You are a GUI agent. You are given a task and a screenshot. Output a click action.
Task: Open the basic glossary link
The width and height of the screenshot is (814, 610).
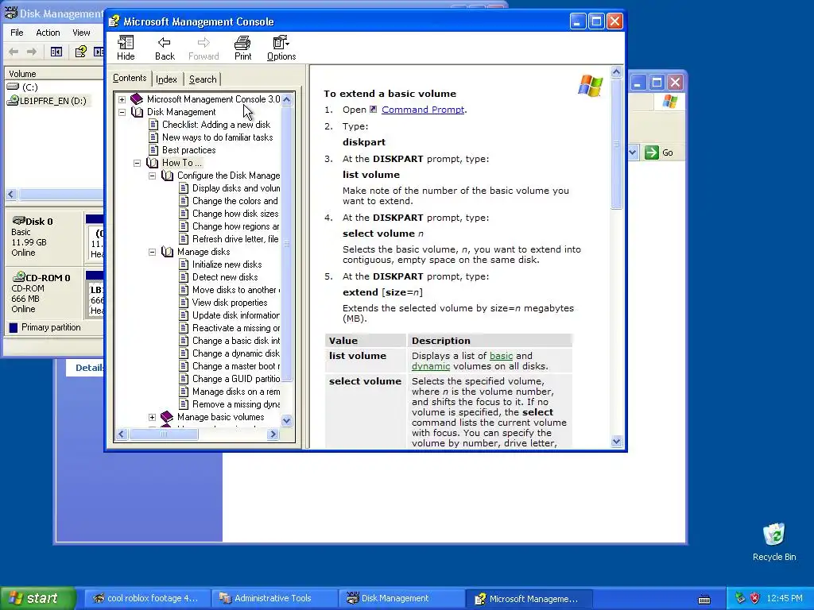pyautogui.click(x=501, y=356)
